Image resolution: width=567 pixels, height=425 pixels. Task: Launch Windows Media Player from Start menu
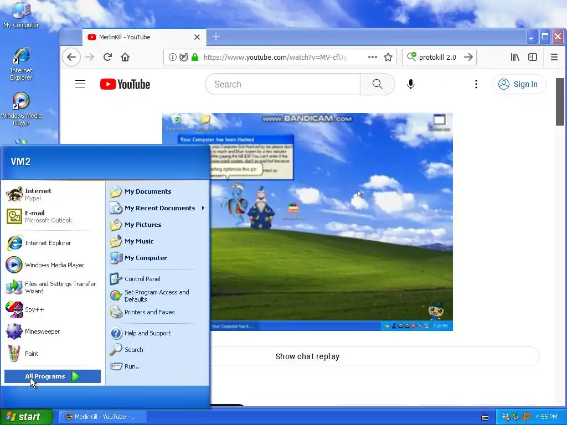pyautogui.click(x=53, y=265)
